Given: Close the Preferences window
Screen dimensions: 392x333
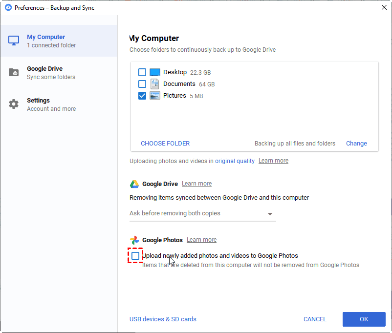Looking at the screenshot, I should (384, 7).
